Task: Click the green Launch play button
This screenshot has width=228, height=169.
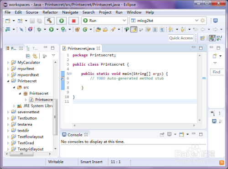Action: click(62, 21)
